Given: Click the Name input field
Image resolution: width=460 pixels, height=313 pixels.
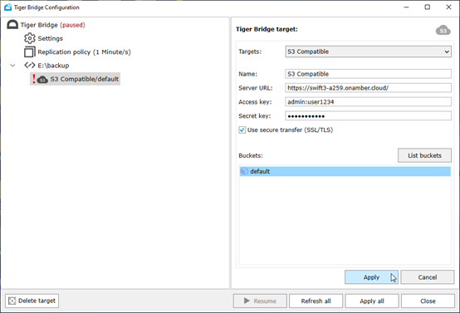Looking at the screenshot, I should tap(368, 74).
